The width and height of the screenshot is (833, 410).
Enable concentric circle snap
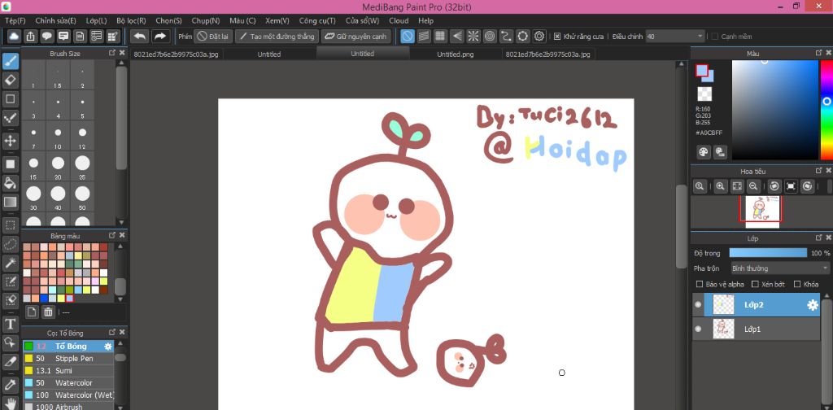pyautogui.click(x=489, y=36)
